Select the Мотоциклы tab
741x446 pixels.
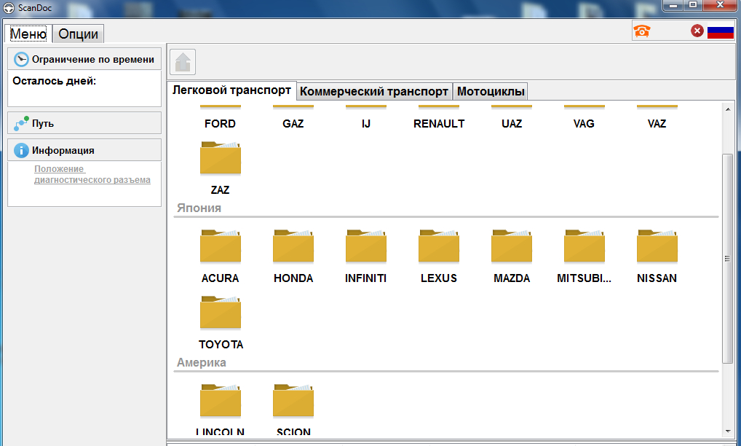491,91
